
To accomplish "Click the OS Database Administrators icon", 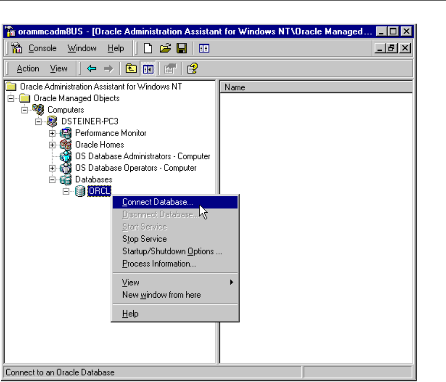I will click(66, 156).
